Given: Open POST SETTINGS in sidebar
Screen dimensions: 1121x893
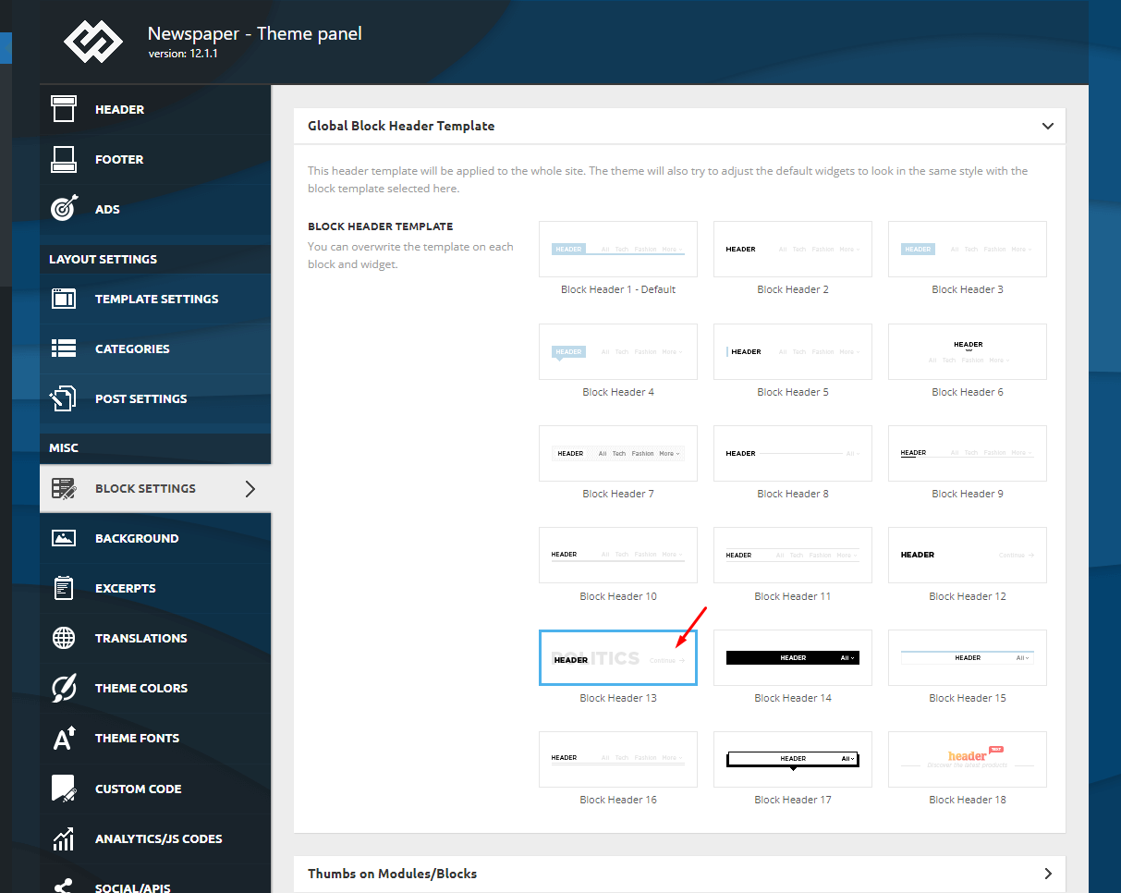Looking at the screenshot, I should (x=155, y=398).
